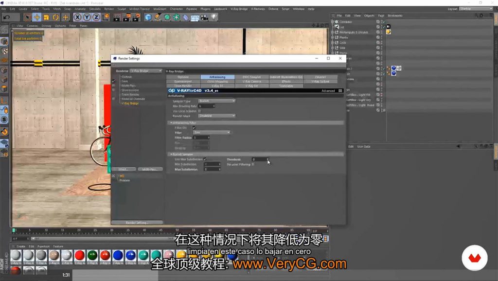
Task: Click the Render Setting... button
Action: click(137, 223)
